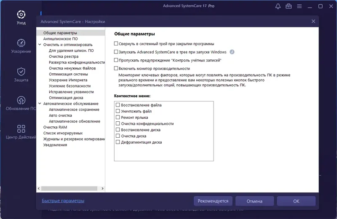Open Авто очистка settings
The image size is (337, 219).
[x=60, y=115]
